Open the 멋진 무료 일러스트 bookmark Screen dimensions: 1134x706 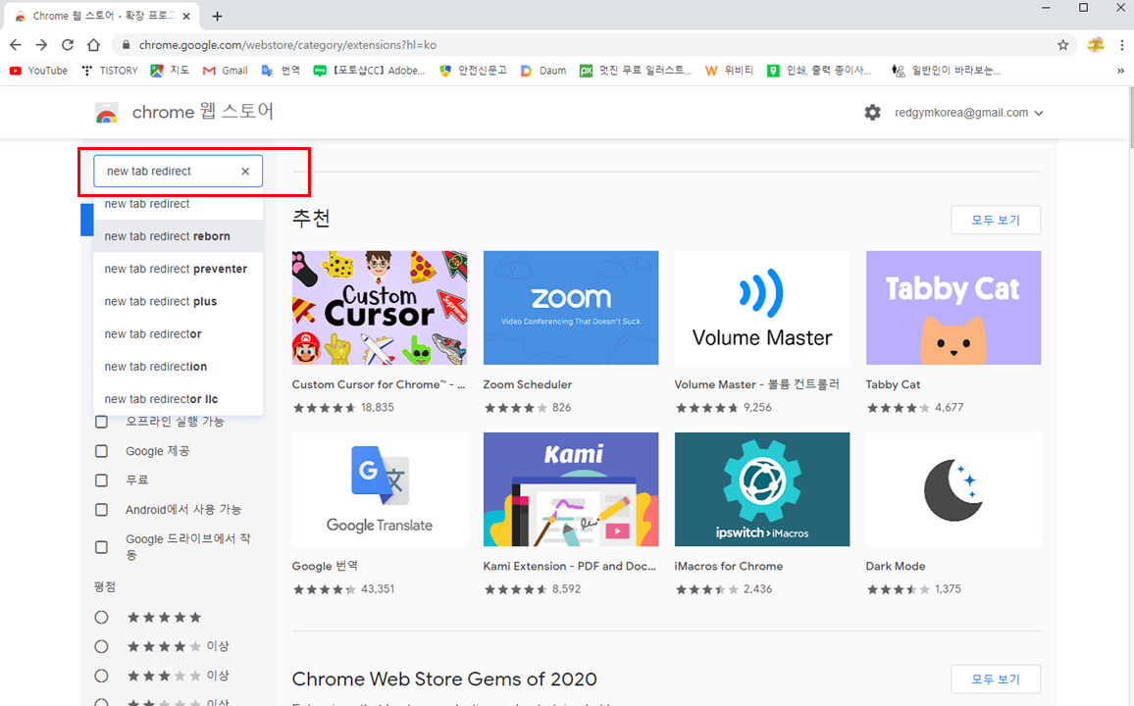(x=635, y=70)
